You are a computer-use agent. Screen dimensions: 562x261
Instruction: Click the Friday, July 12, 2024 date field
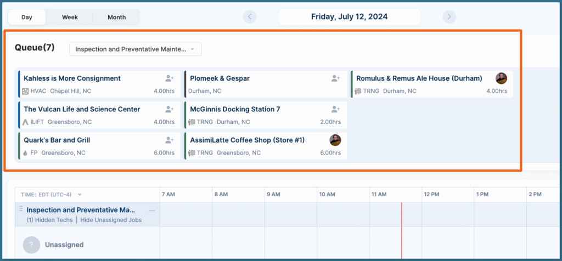pos(349,16)
